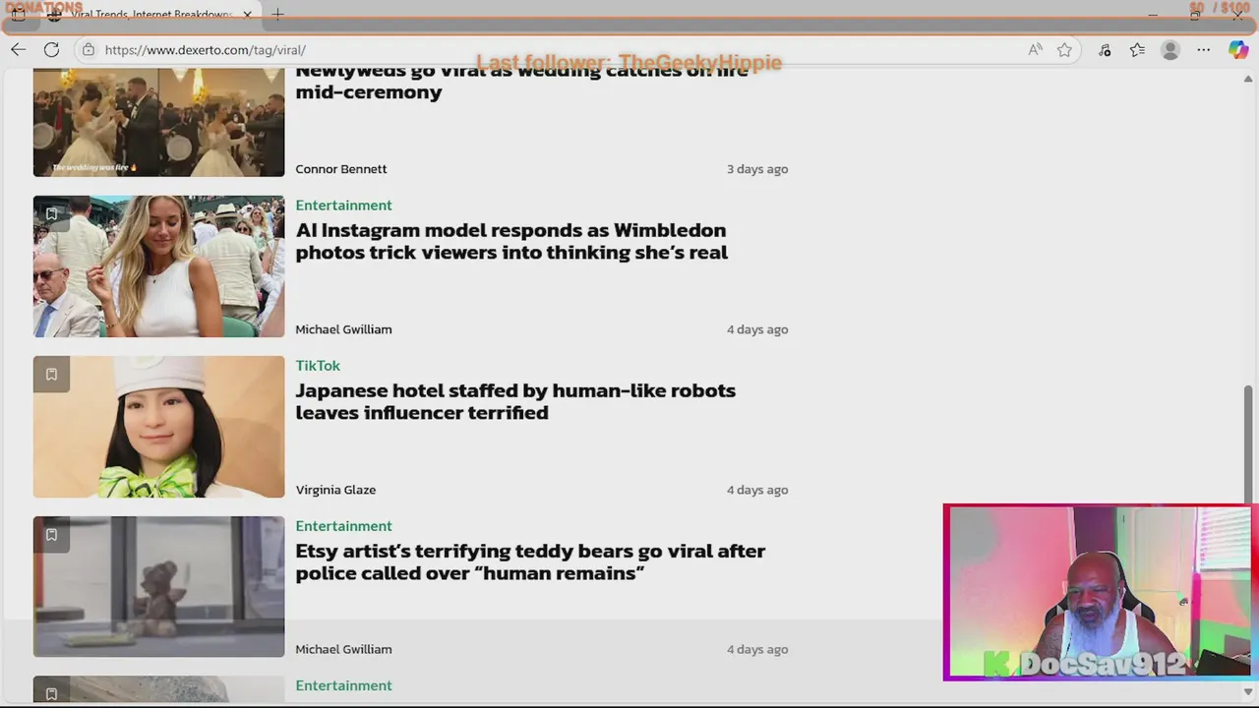1259x708 pixels.
Task: Click '3 days ago' timestamp
Action: click(757, 169)
